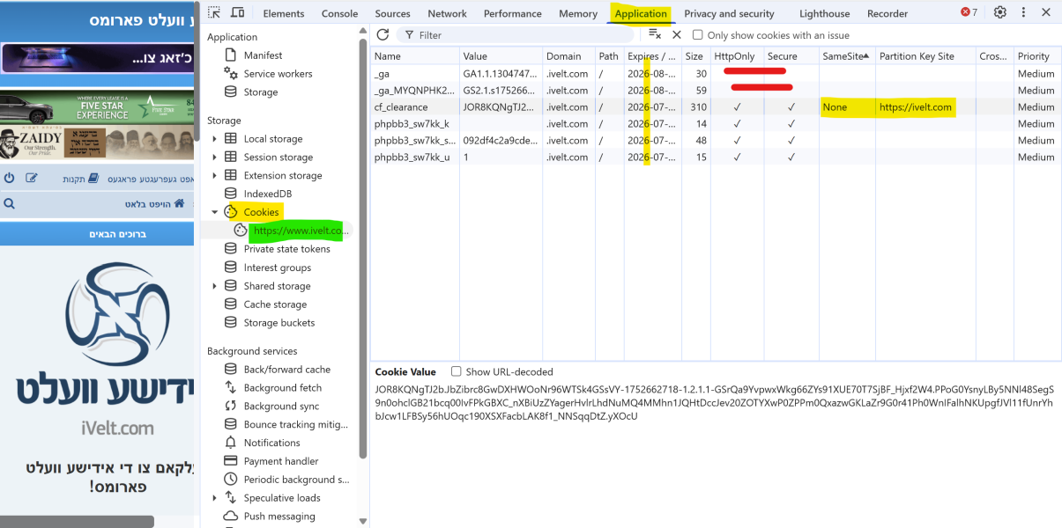Open the Sources tab
This screenshot has width=1062, height=528.
[x=392, y=13]
